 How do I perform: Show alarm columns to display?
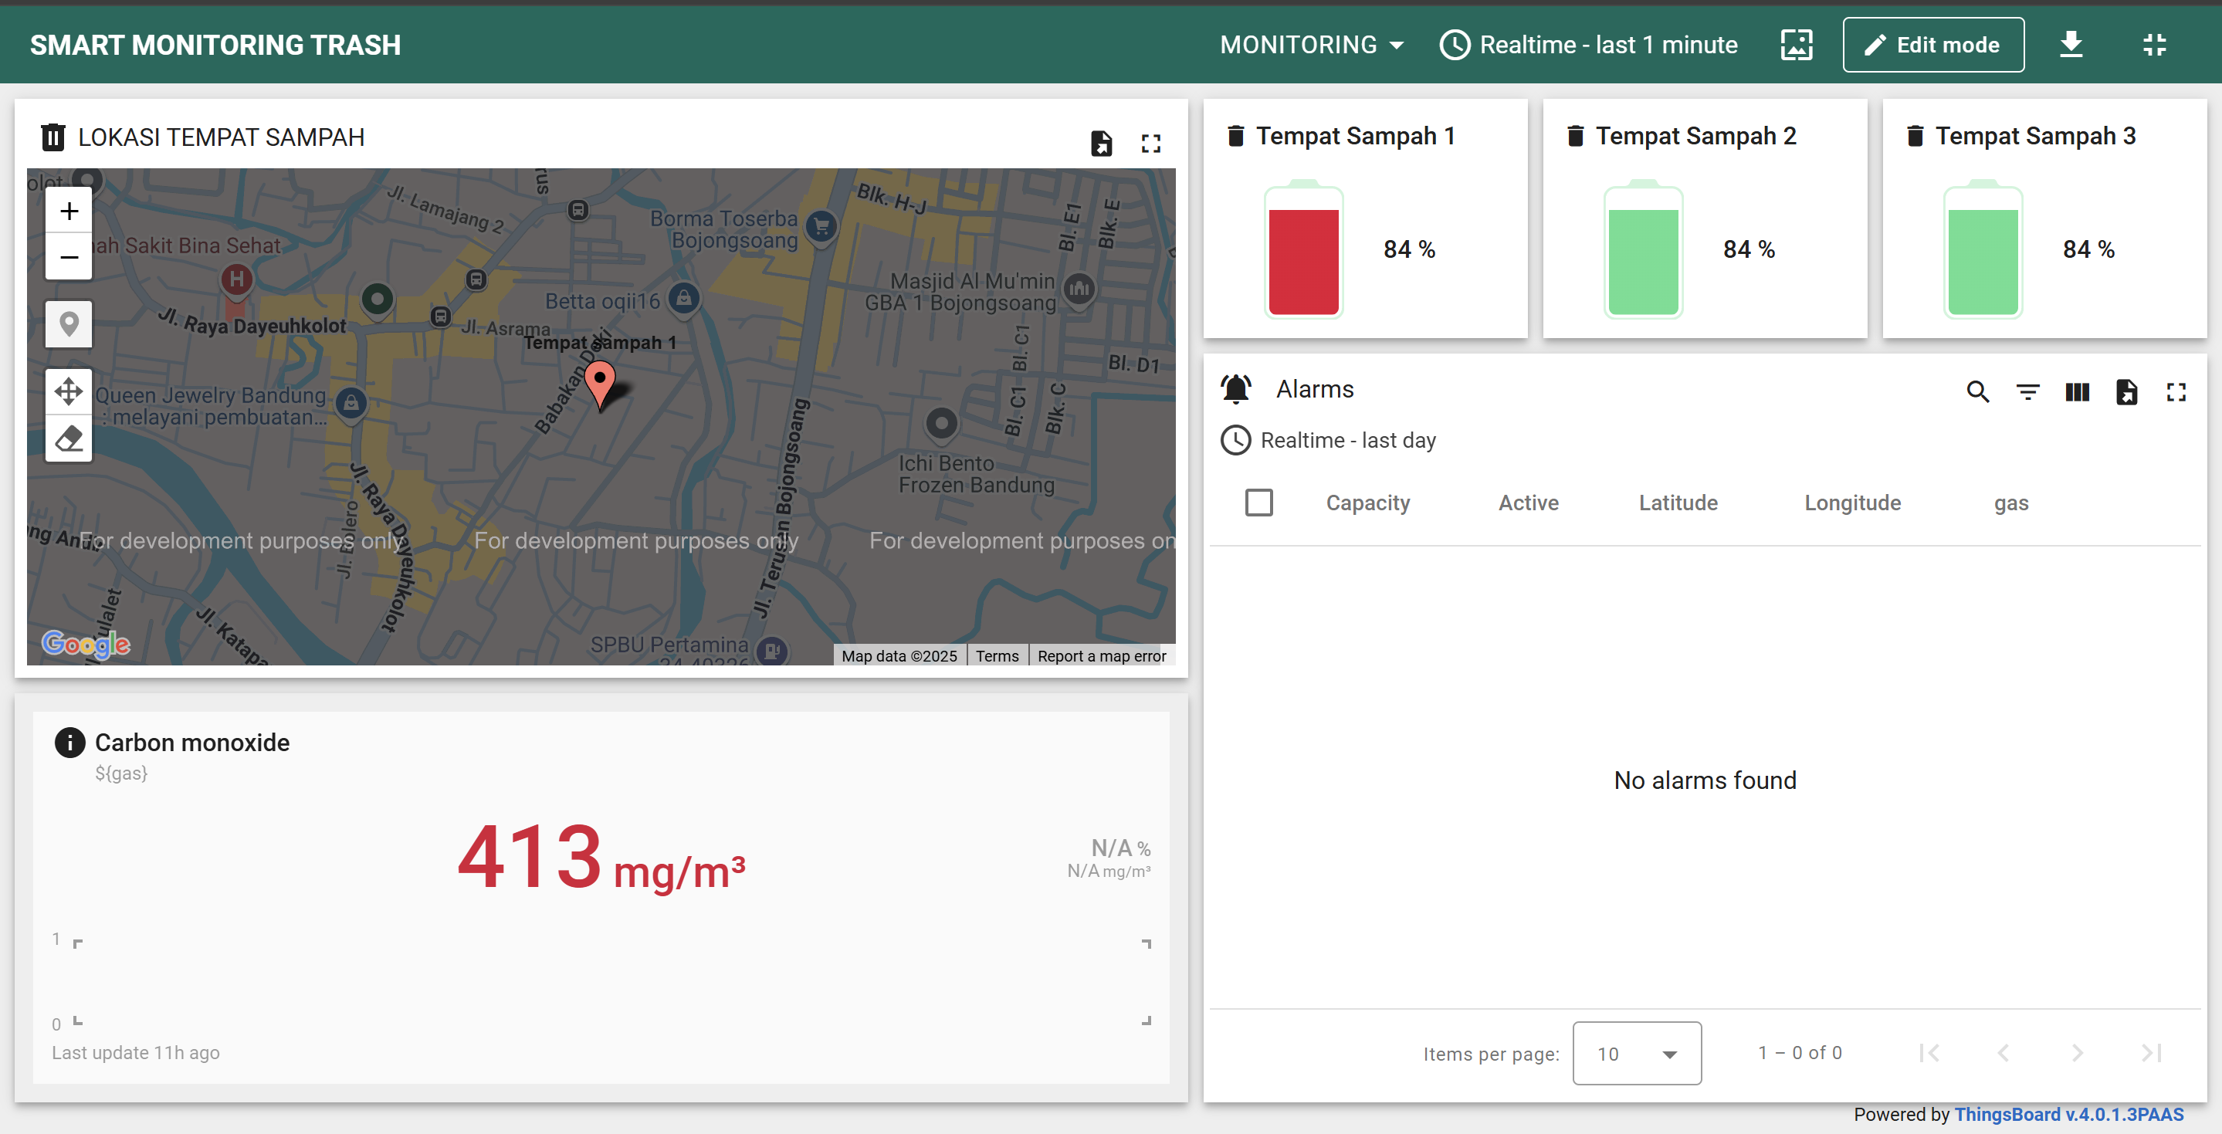tap(2076, 391)
